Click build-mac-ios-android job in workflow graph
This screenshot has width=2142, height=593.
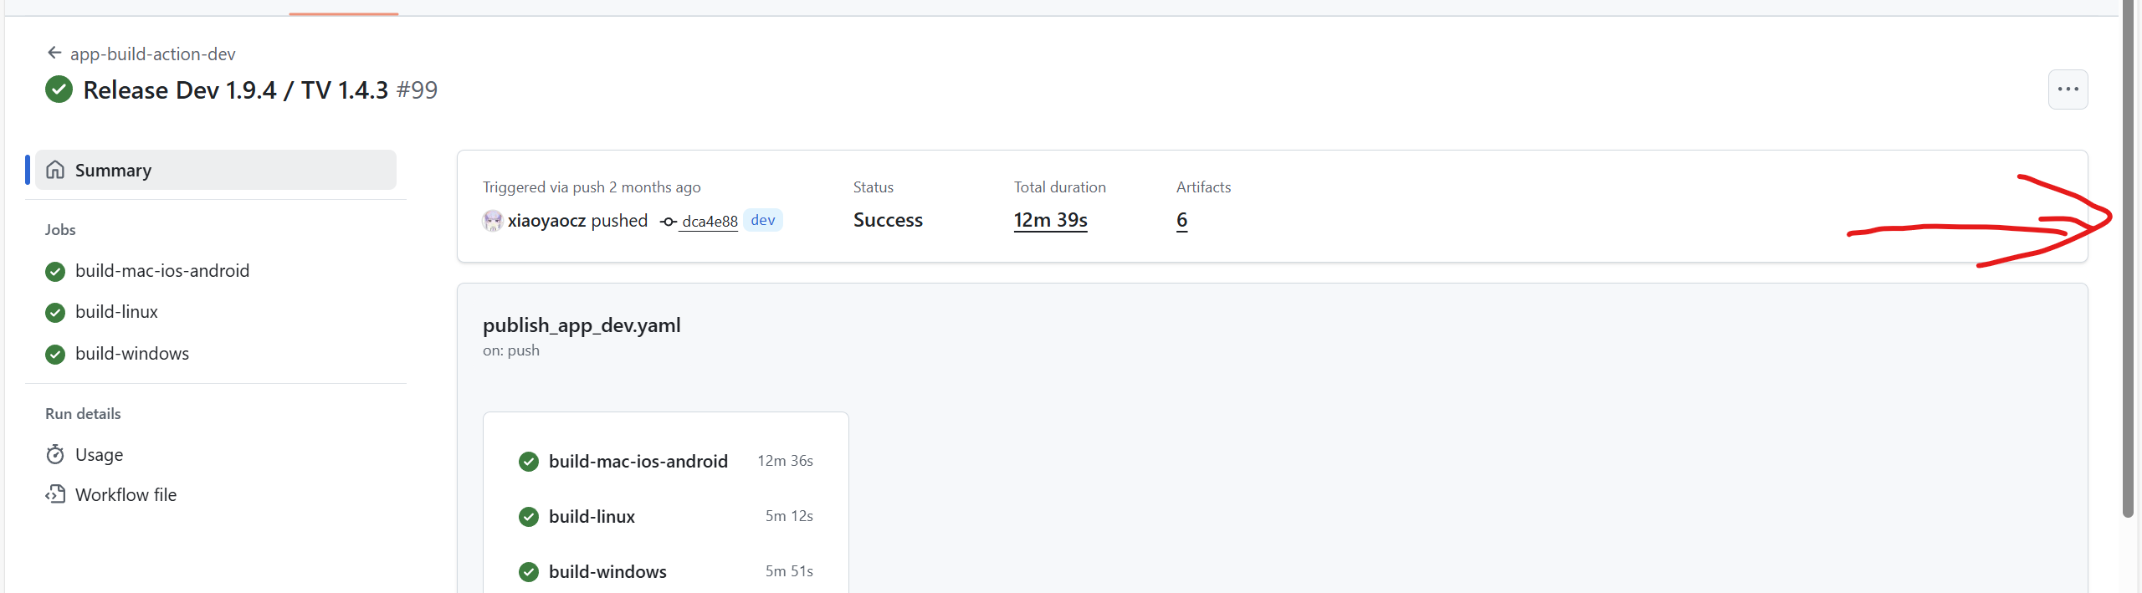coord(638,462)
